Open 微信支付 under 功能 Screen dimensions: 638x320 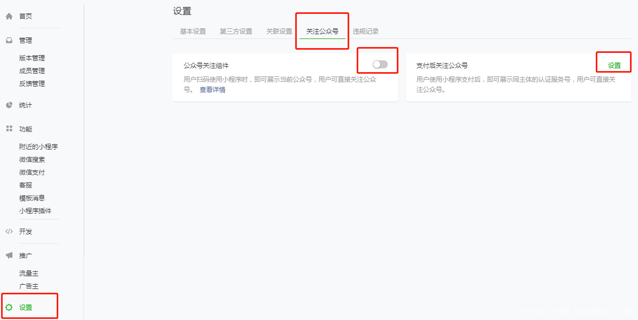click(32, 173)
